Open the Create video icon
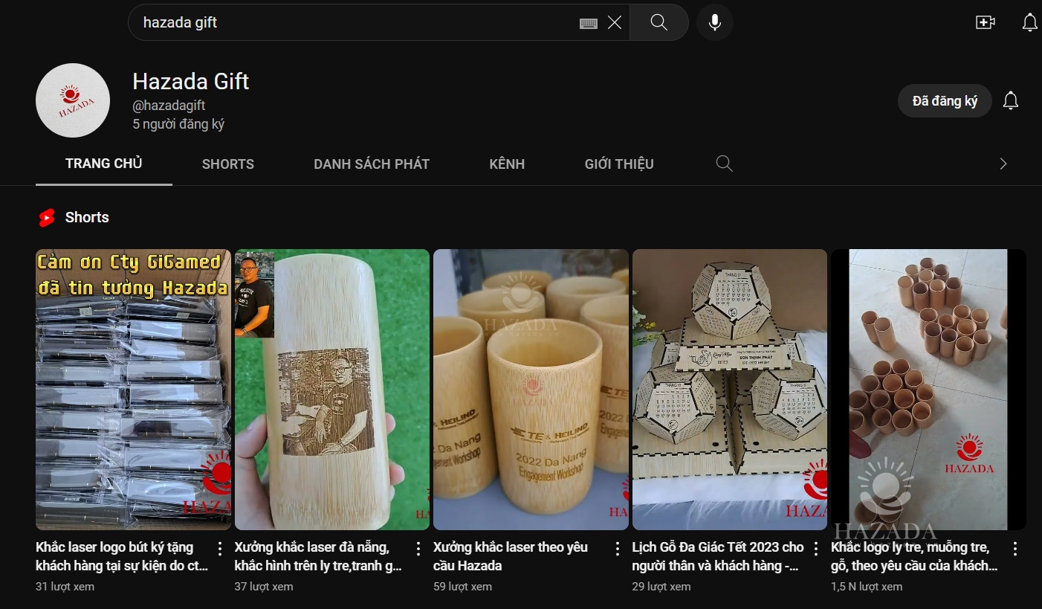Image resolution: width=1042 pixels, height=609 pixels. (985, 22)
